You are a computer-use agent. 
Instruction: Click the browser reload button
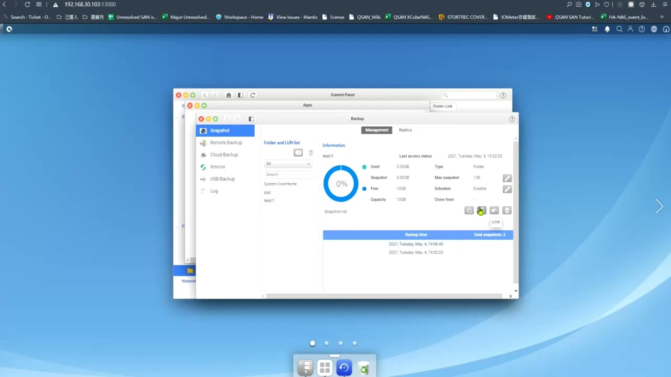click(27, 4)
